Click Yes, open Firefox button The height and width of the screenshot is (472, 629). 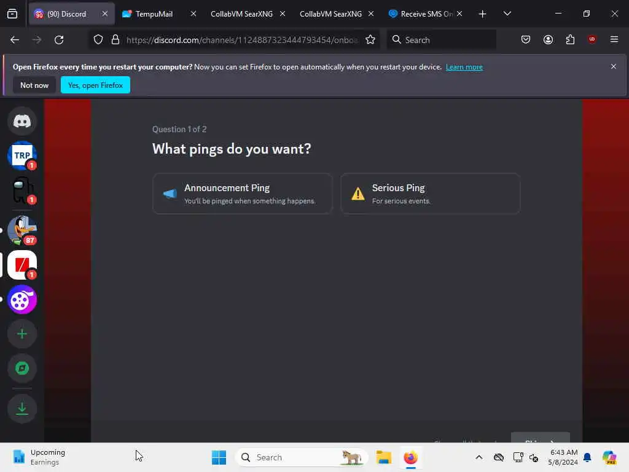tap(95, 85)
